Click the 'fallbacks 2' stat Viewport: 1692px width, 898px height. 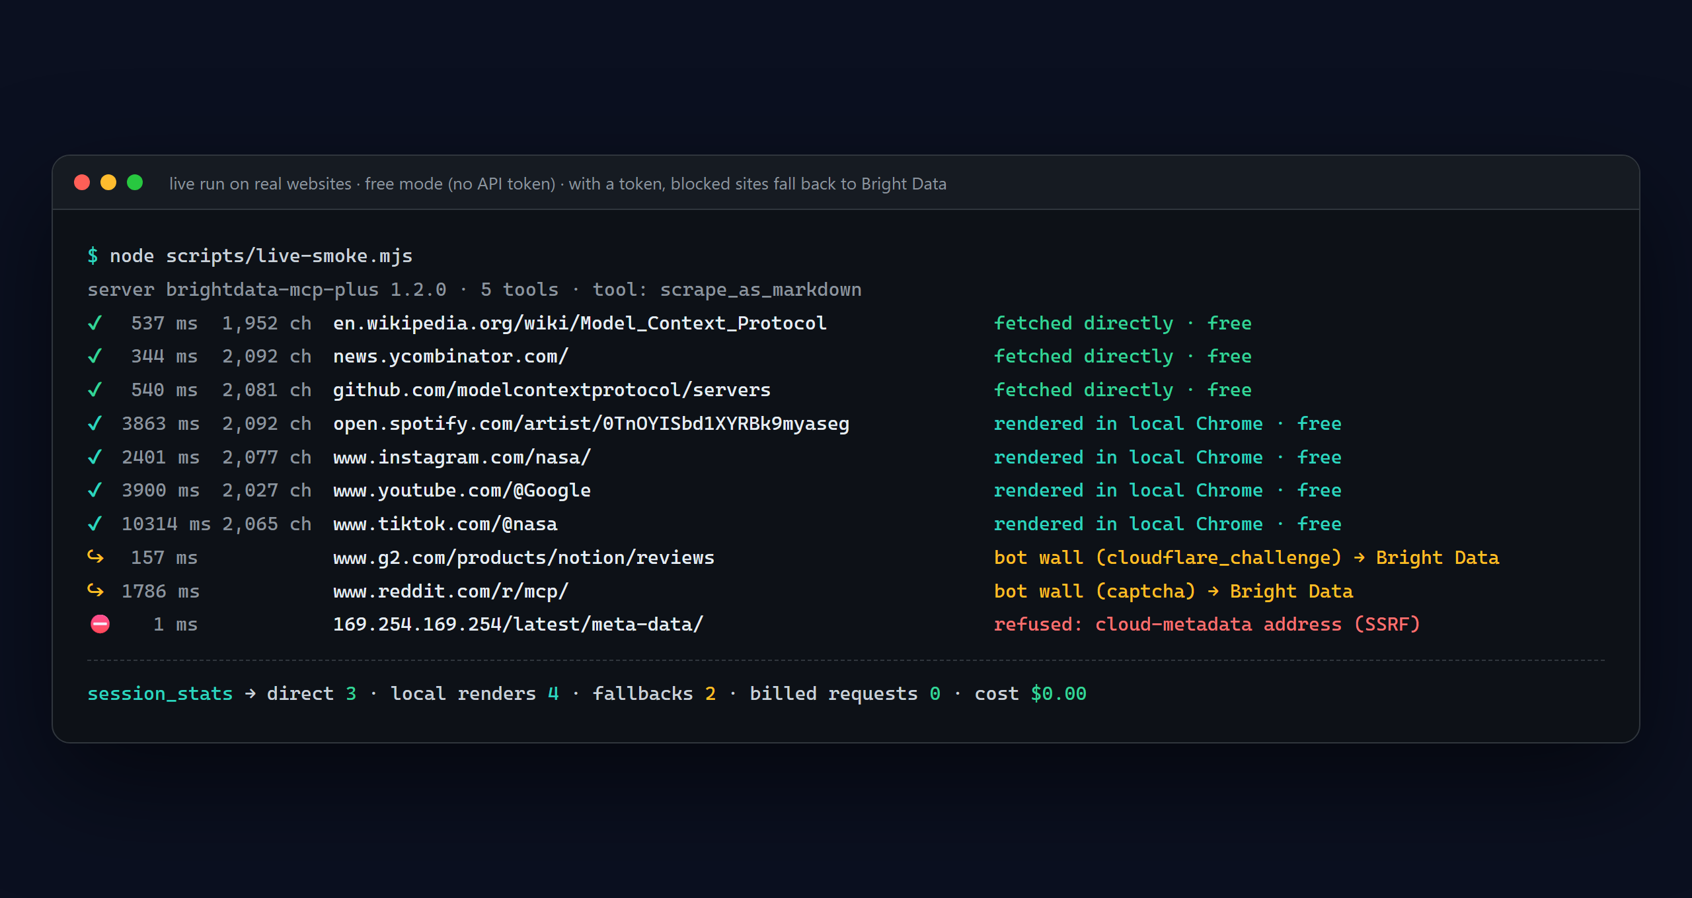tap(654, 694)
